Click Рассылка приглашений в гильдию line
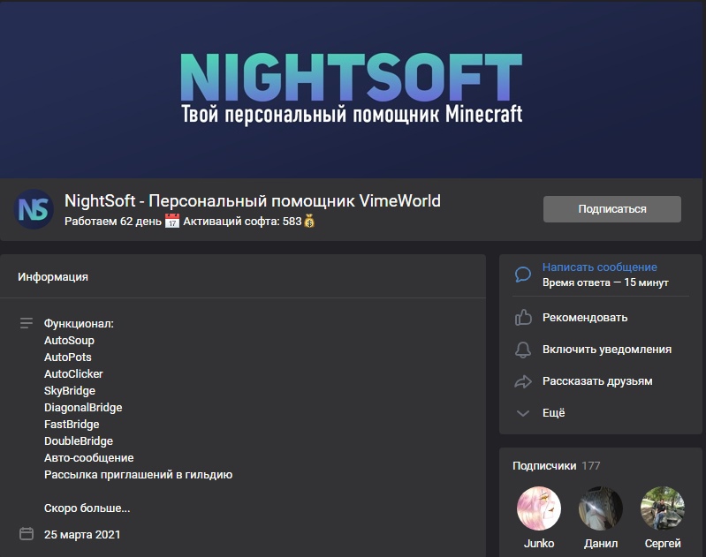 tap(138, 475)
